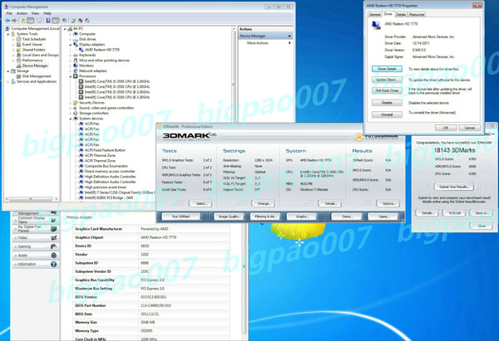Screen dimensions: 499x341
Task: Click the Storage controllers category icon
Action: point(76,114)
